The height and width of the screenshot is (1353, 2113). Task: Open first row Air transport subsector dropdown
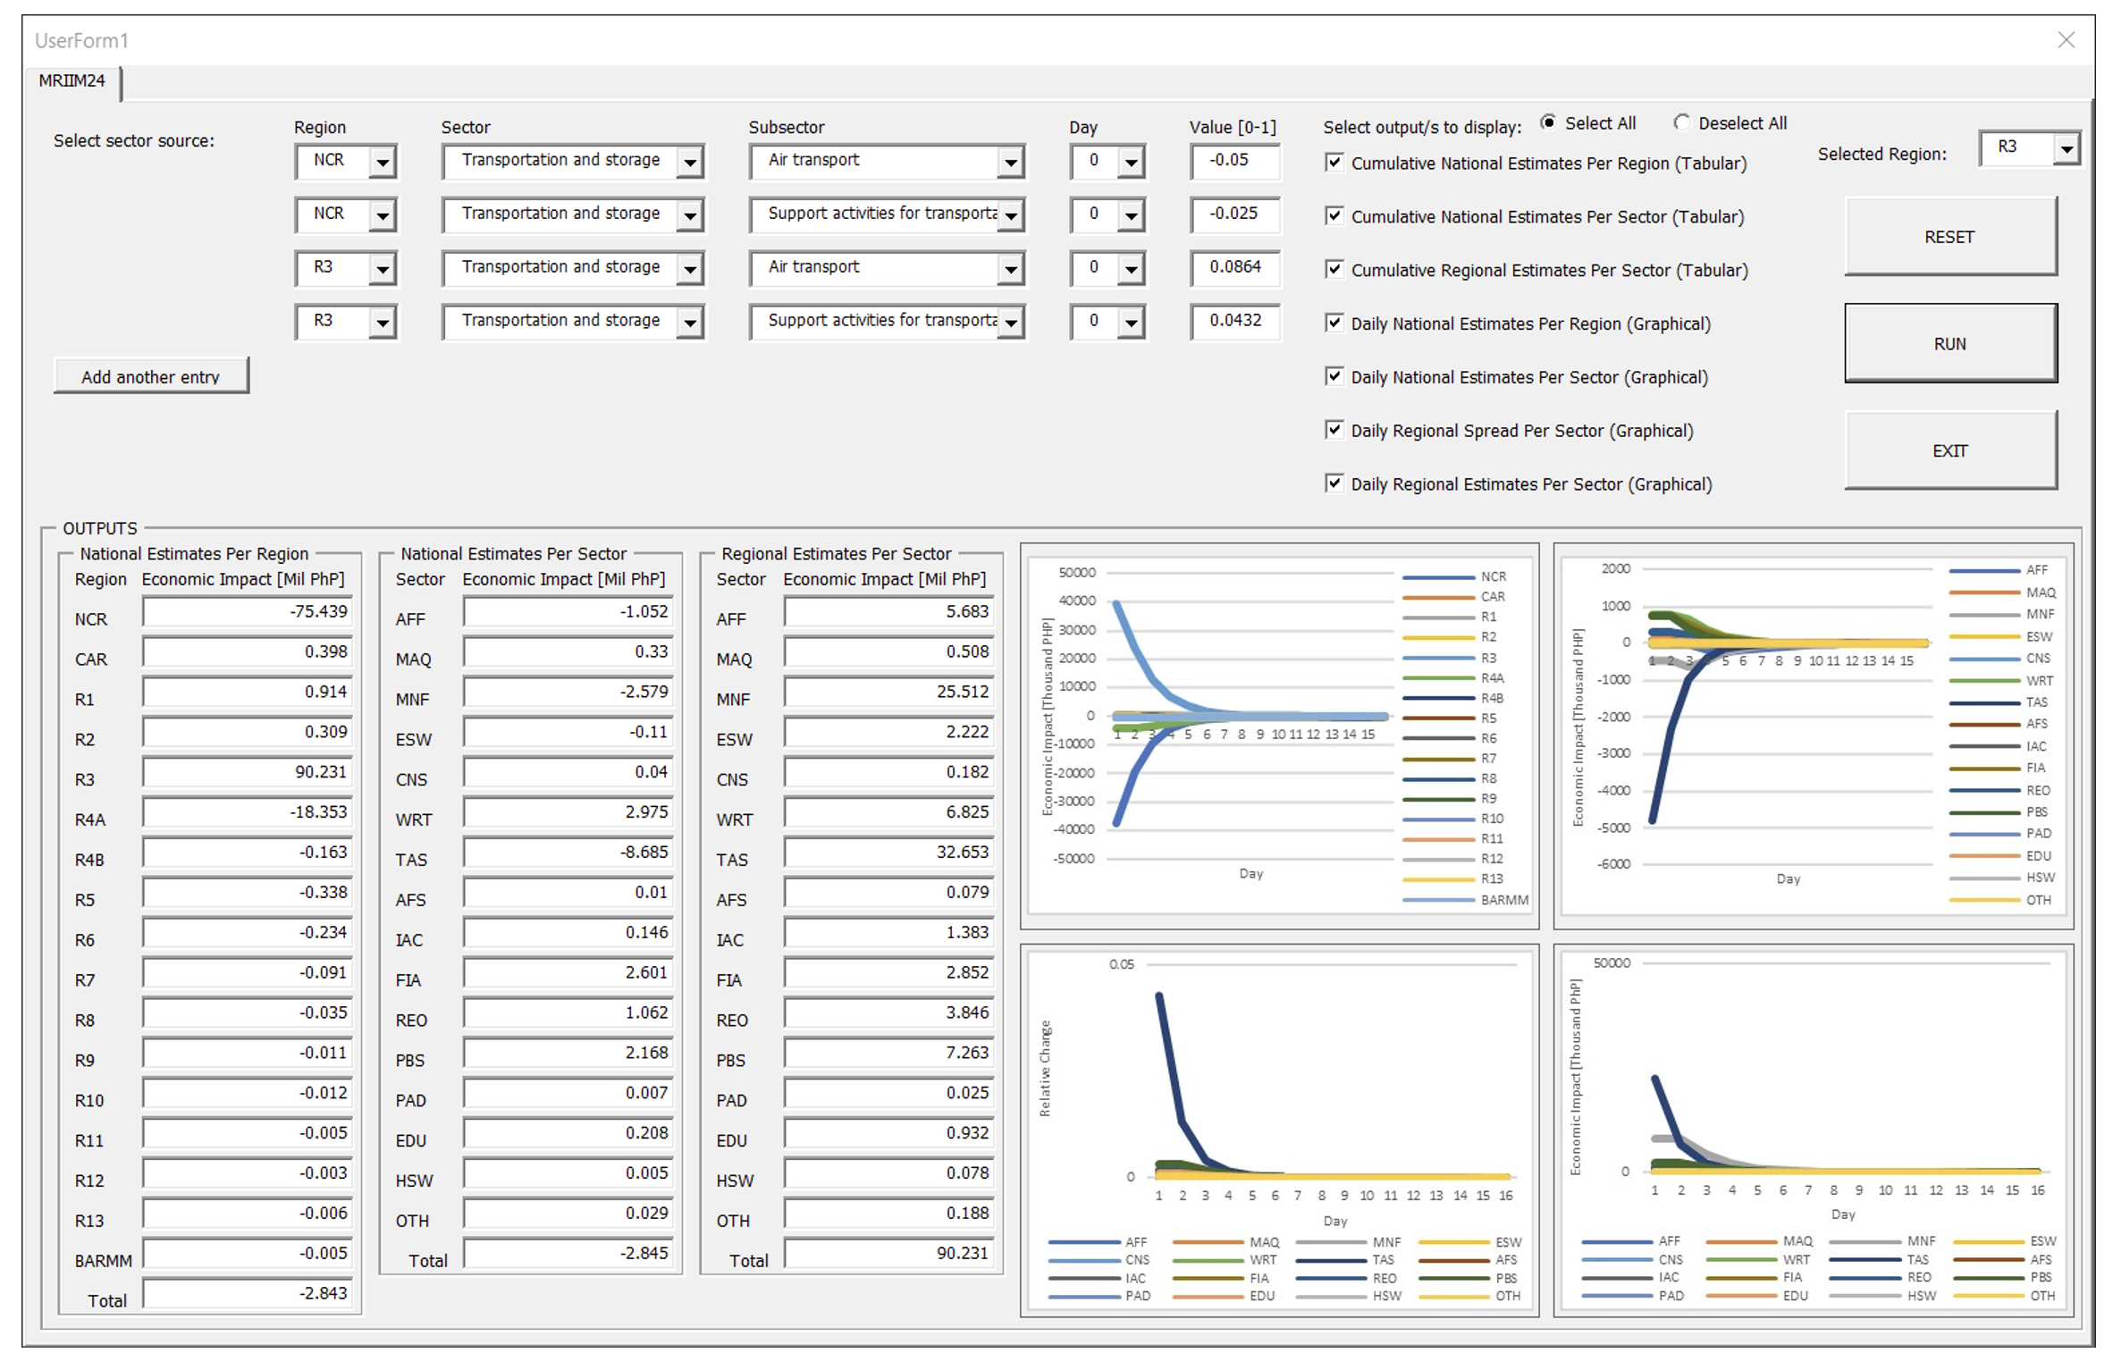[x=1010, y=163]
